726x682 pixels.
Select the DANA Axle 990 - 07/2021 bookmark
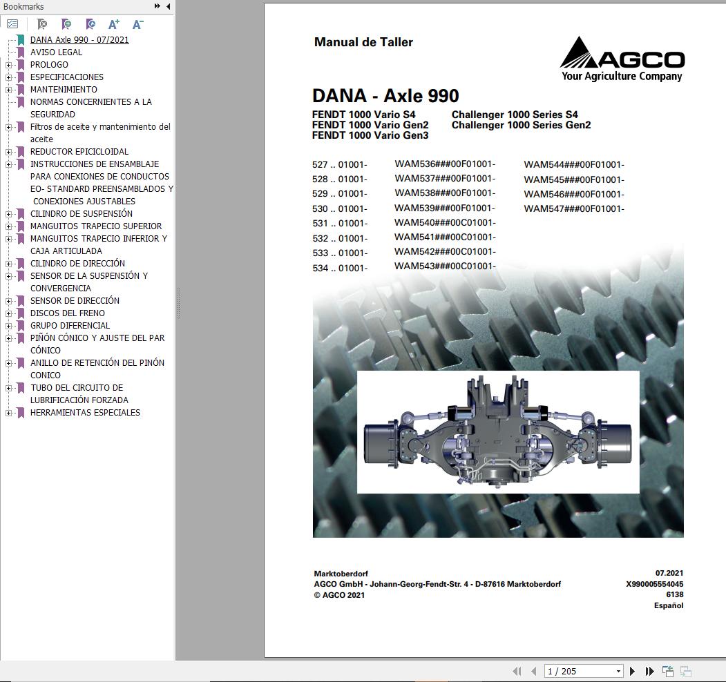[x=79, y=39]
